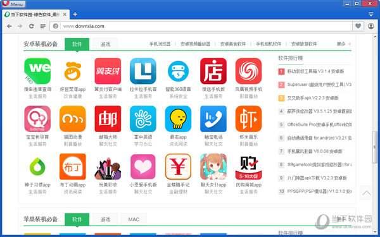This screenshot has width=380, height=237.
Task: Open the 宝宝树孕育 babytree icon
Action: click(x=37, y=119)
